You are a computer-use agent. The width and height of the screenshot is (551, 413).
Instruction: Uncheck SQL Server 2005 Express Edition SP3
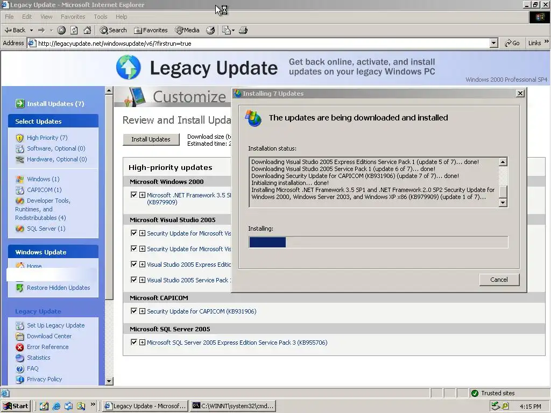click(133, 342)
